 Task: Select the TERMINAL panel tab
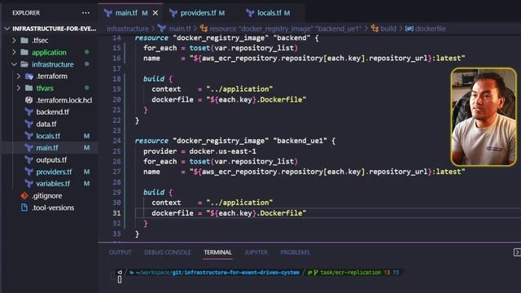click(217, 252)
